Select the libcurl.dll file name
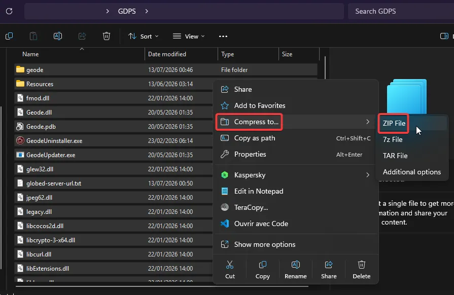Image resolution: width=454 pixels, height=295 pixels. click(x=39, y=254)
